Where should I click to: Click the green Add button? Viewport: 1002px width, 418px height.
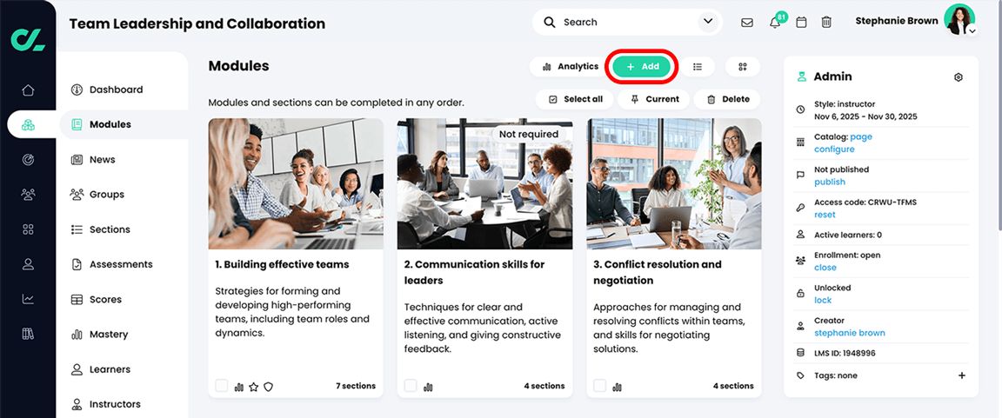click(x=641, y=66)
